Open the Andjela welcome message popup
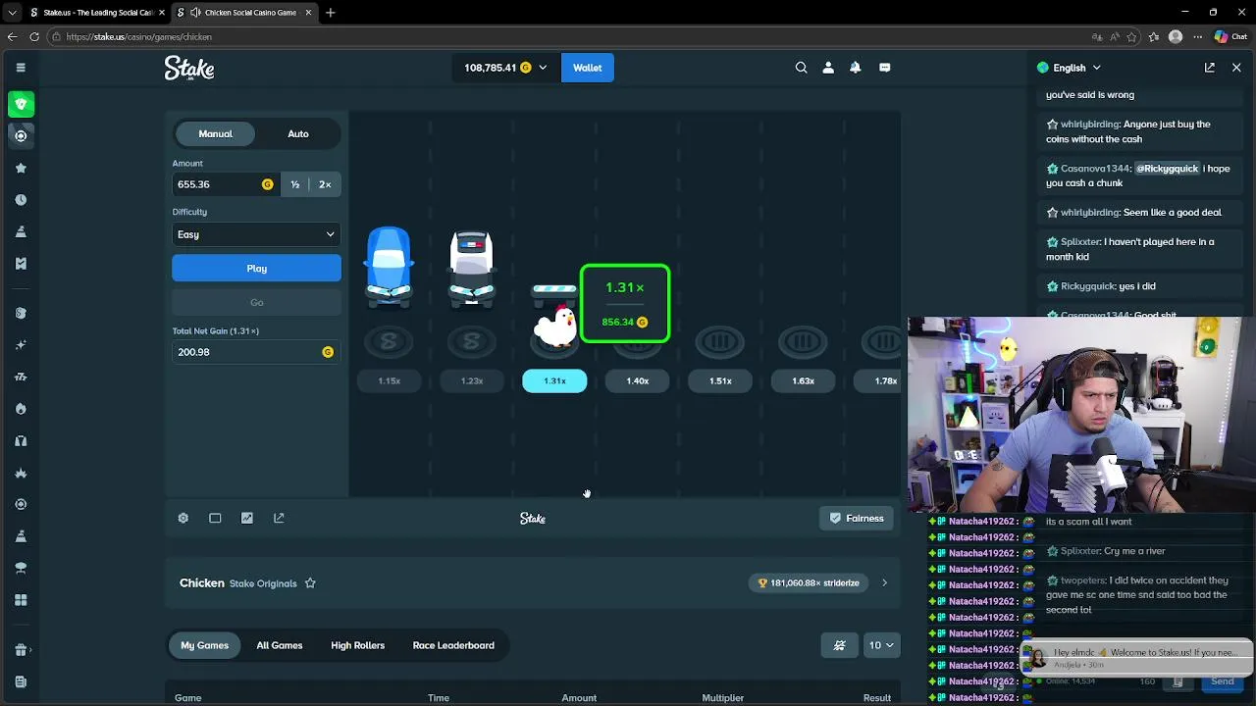Image resolution: width=1256 pixels, height=706 pixels. tap(1138, 657)
